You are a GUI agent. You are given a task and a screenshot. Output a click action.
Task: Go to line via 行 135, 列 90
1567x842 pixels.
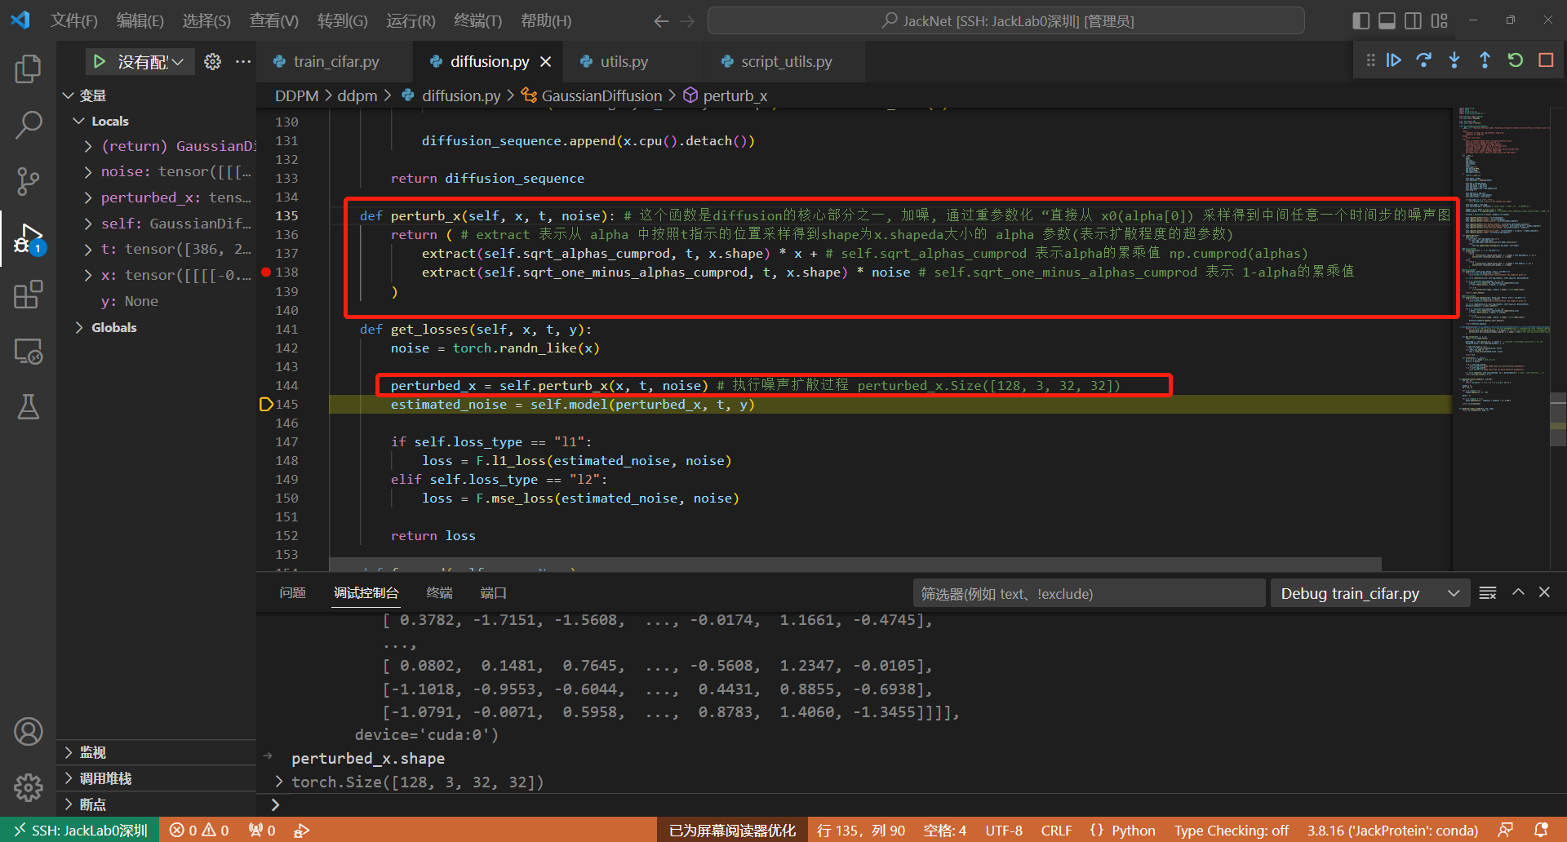(x=861, y=830)
